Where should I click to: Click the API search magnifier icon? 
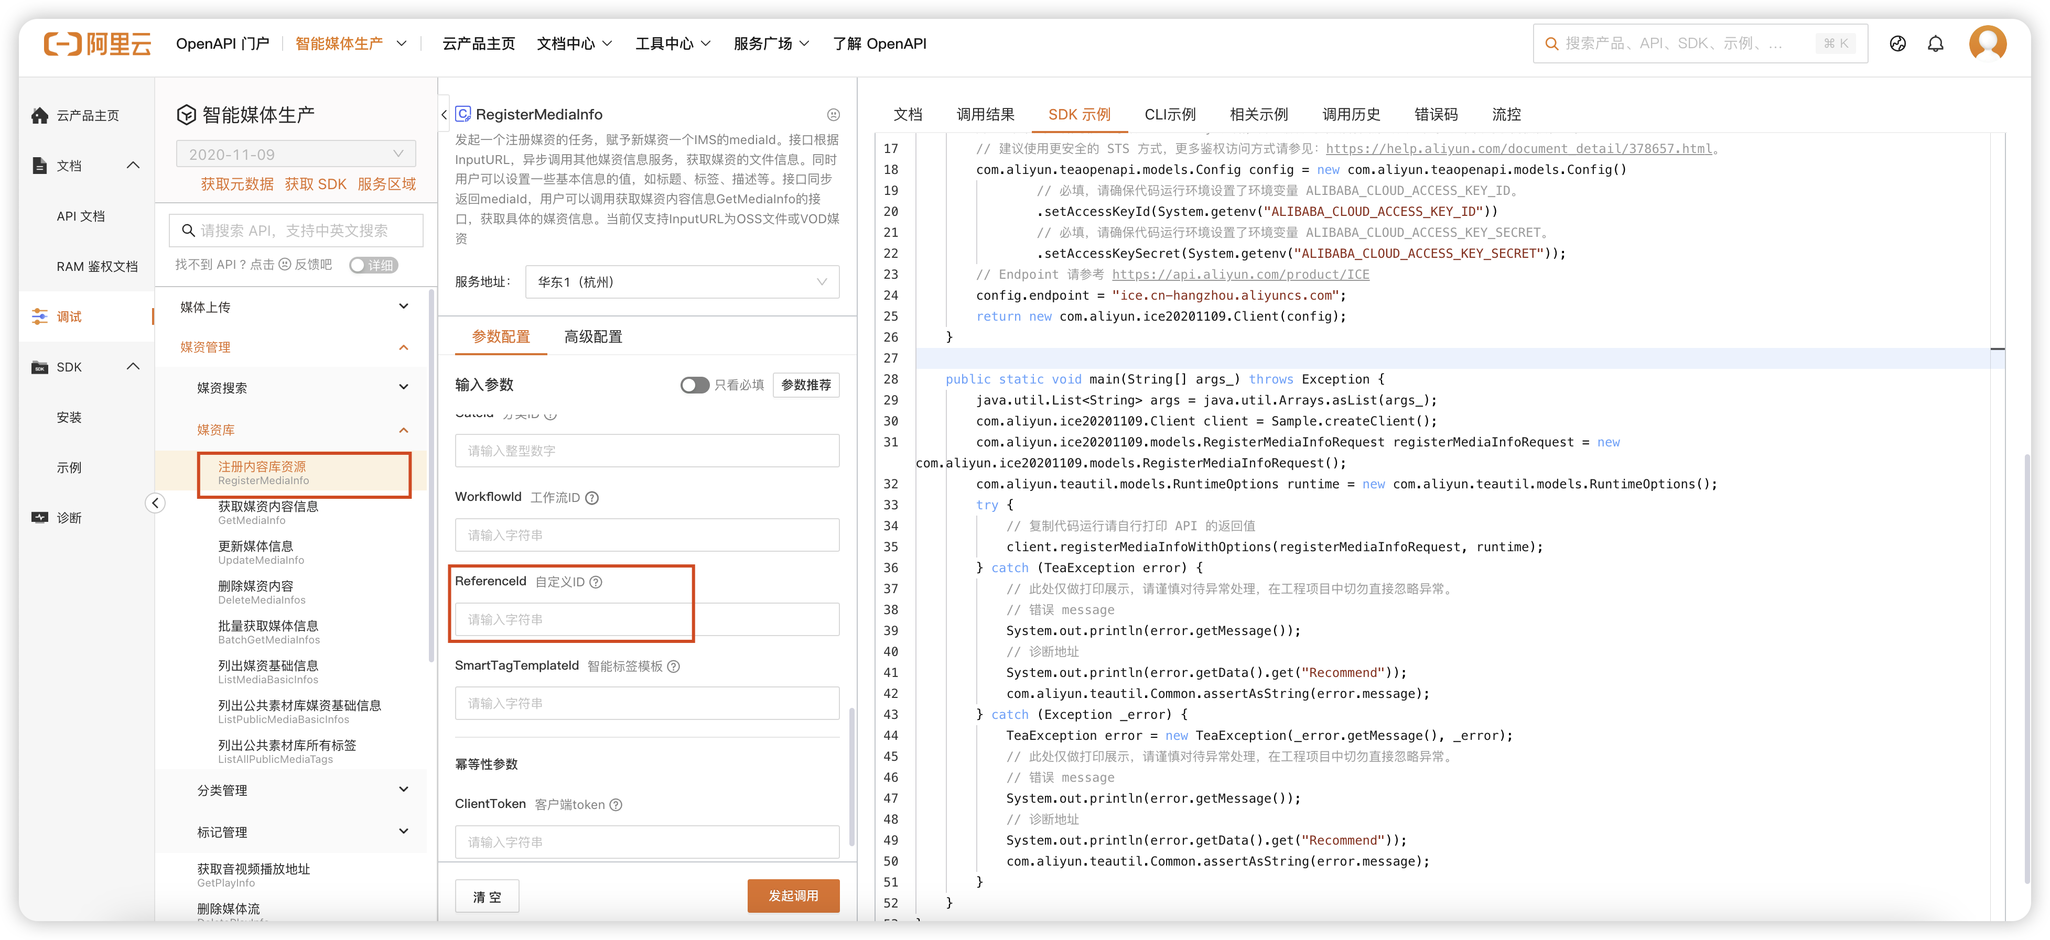[189, 231]
